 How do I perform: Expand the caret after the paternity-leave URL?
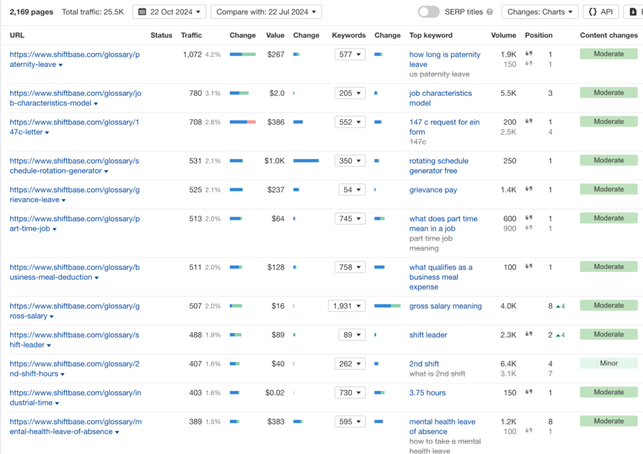(x=61, y=65)
